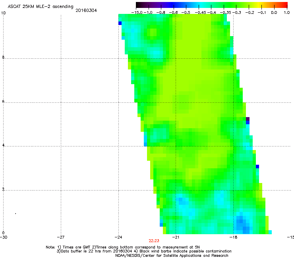
Task: Click the 'Data buffer is 22 hrs' note
Action: tap(144, 251)
